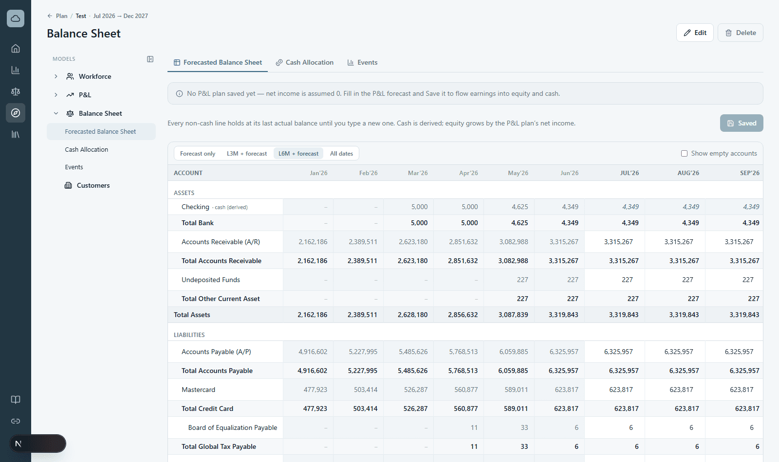
Task: Click the pencil icon in Edit button
Action: pyautogui.click(x=687, y=33)
